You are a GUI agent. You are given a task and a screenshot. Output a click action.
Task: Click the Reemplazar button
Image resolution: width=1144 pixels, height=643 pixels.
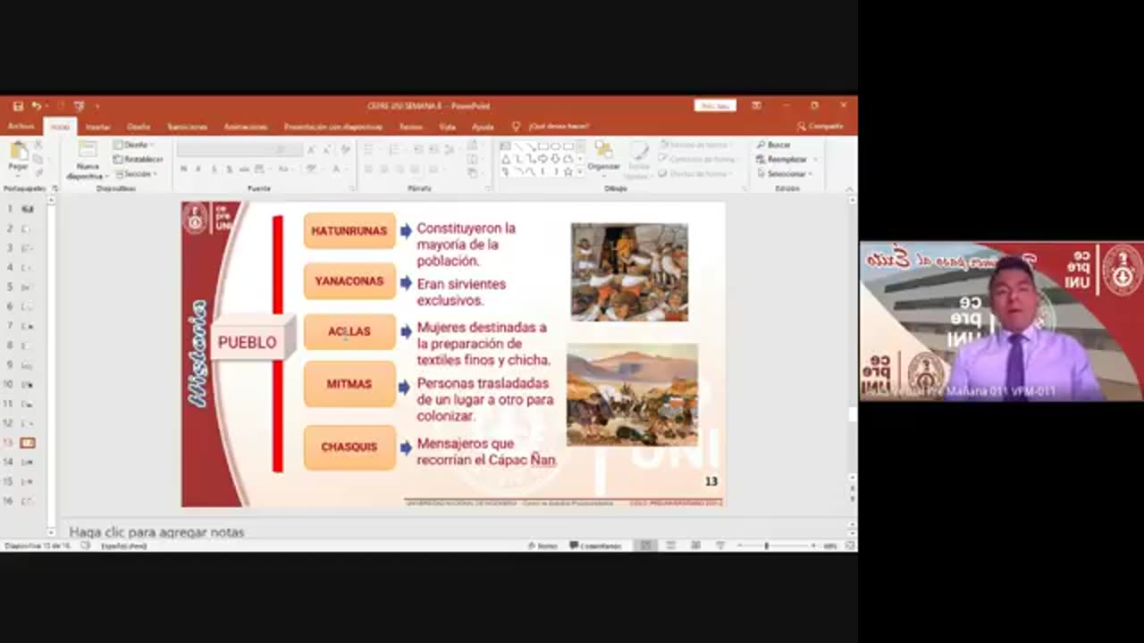[x=782, y=159]
